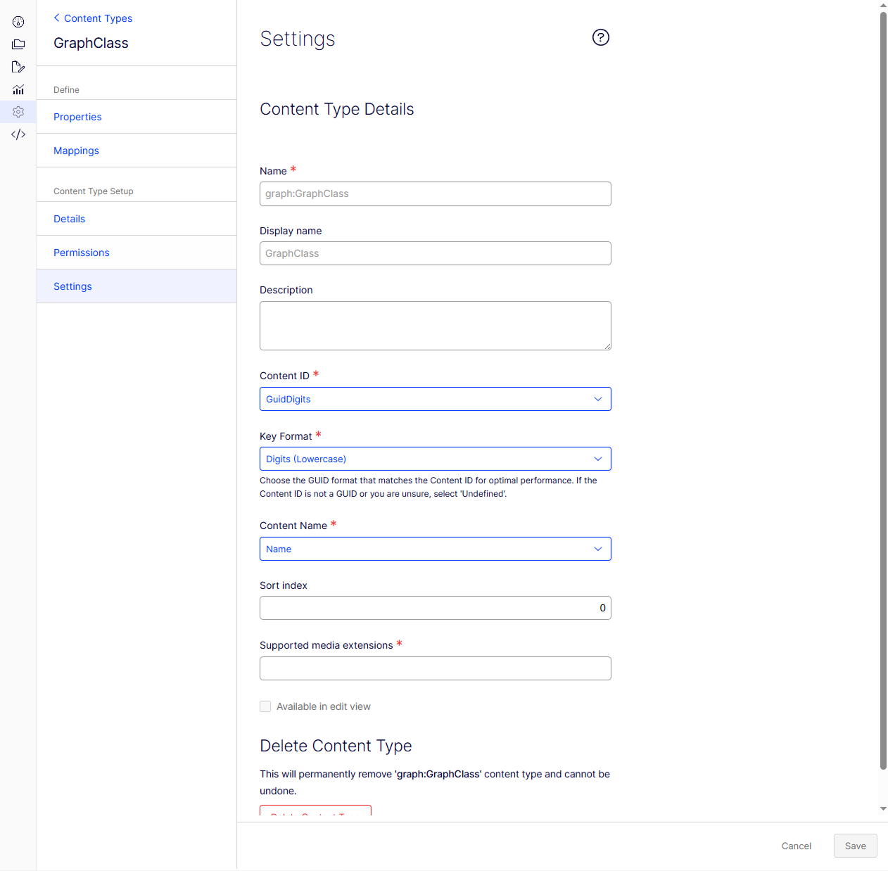
Task: Open the document edit pencil icon
Action: (18, 67)
